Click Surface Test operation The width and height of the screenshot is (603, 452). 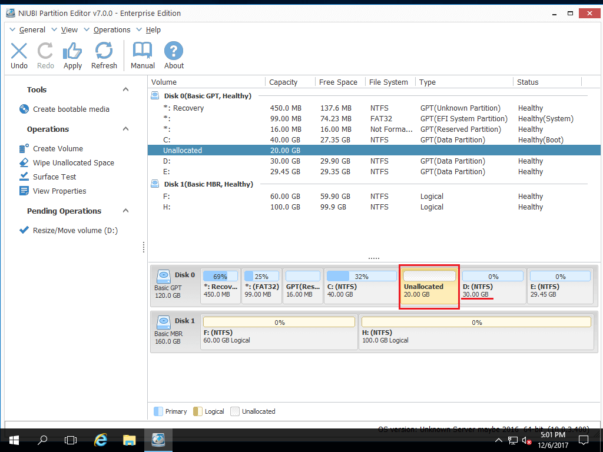(55, 177)
